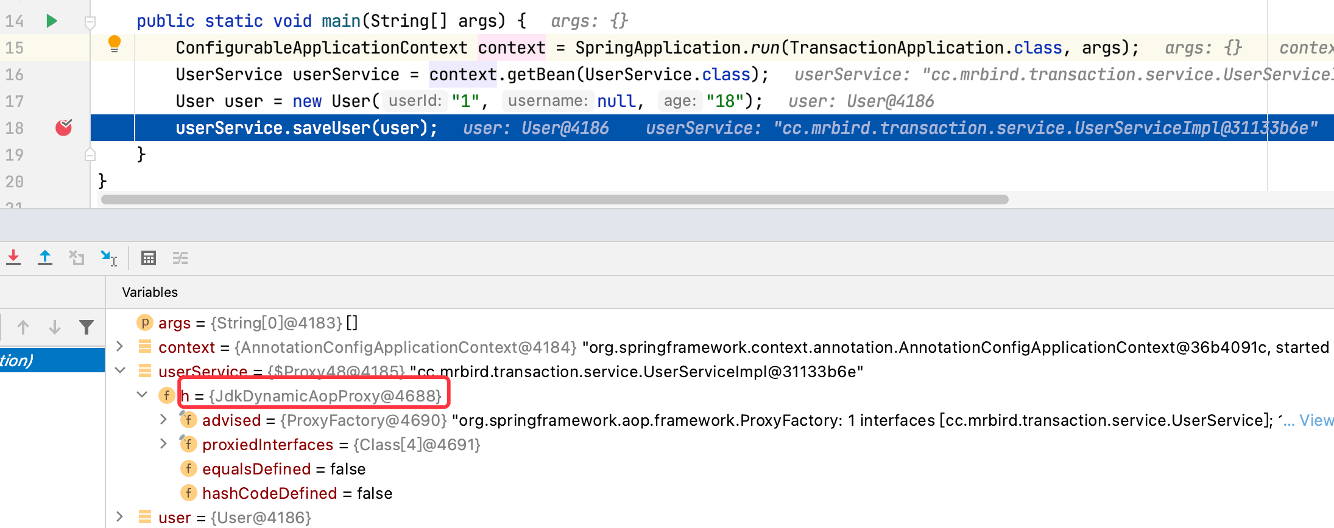Select the highlighted stack frame in Frames list
The height and width of the screenshot is (528, 1334).
click(52, 360)
